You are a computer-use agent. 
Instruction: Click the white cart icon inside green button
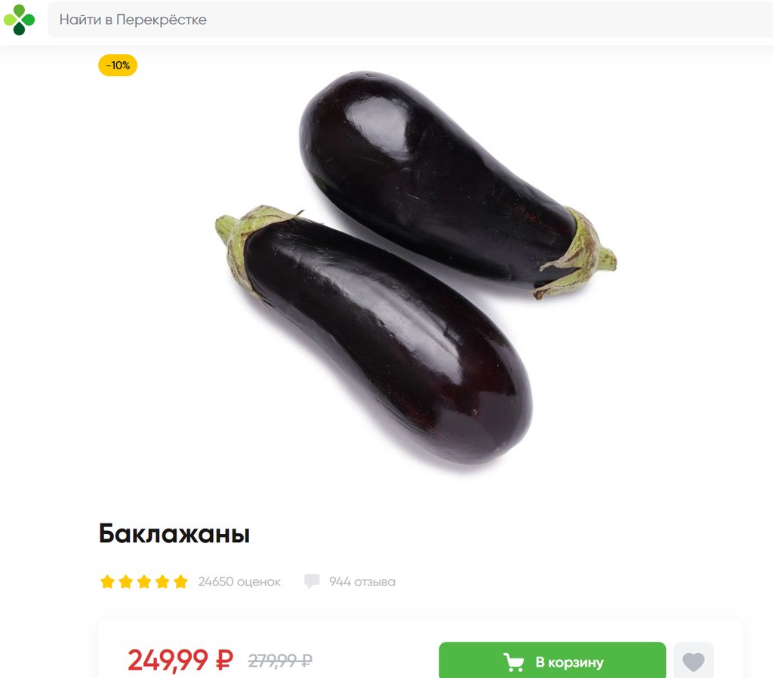tap(513, 661)
